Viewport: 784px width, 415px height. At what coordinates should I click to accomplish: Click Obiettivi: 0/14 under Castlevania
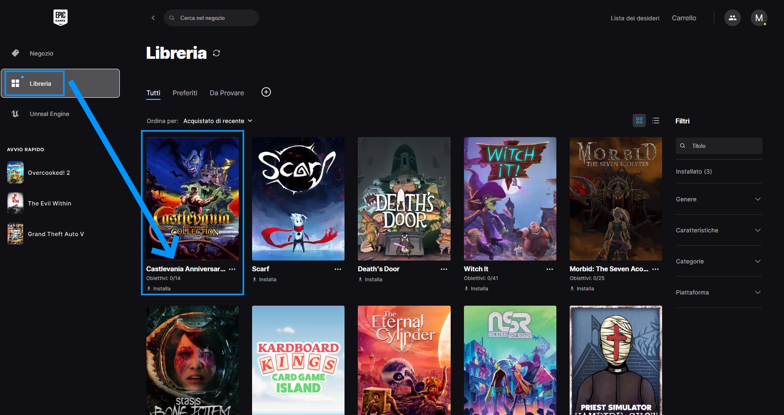tap(163, 278)
